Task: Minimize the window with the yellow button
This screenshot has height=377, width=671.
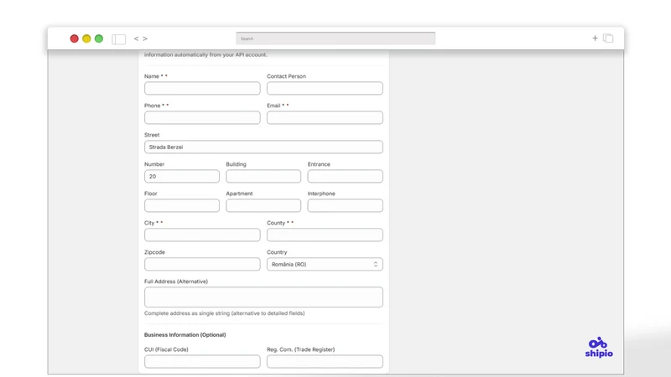Action: (86, 39)
